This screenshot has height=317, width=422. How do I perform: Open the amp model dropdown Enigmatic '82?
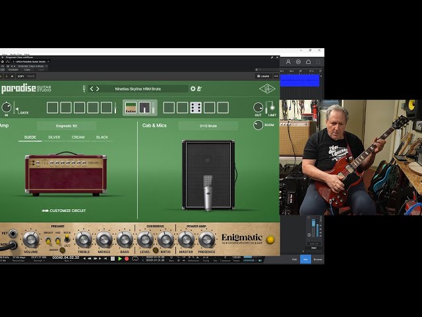(67, 126)
